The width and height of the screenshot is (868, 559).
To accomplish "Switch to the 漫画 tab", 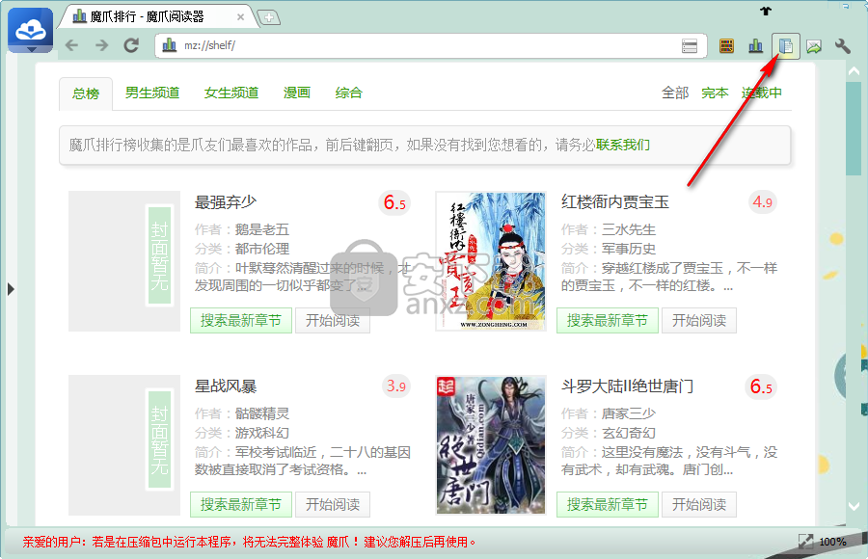I will coord(297,93).
